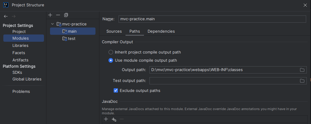Click the Back navigation arrow
Viewport: 311px width, 124px height.
pos(6,16)
